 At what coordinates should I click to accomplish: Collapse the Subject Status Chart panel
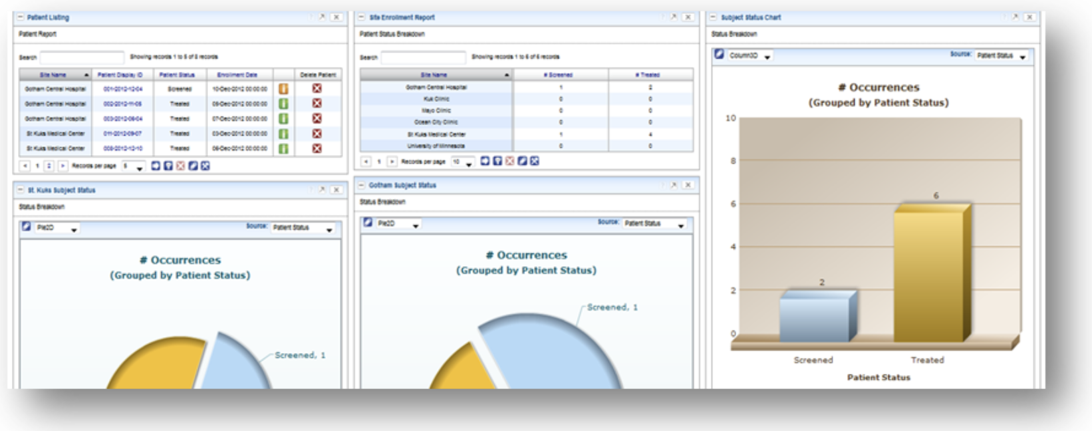pos(714,17)
